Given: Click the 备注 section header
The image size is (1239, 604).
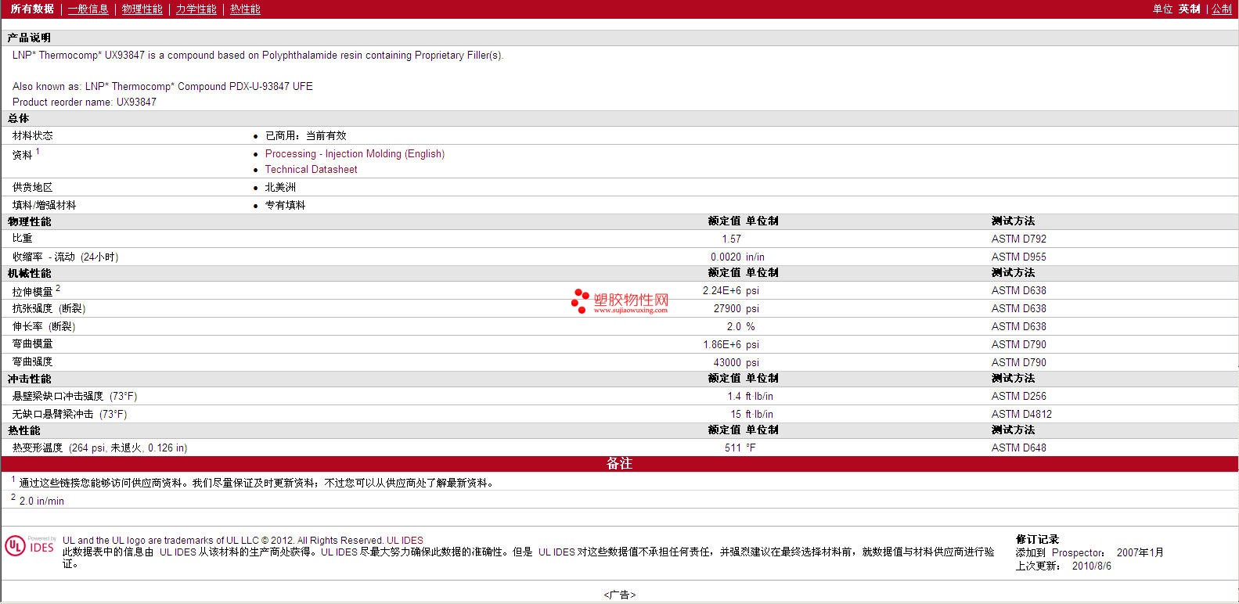Looking at the screenshot, I should click(x=619, y=464).
